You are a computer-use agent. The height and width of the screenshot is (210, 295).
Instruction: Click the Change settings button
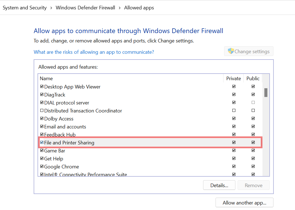point(248,51)
